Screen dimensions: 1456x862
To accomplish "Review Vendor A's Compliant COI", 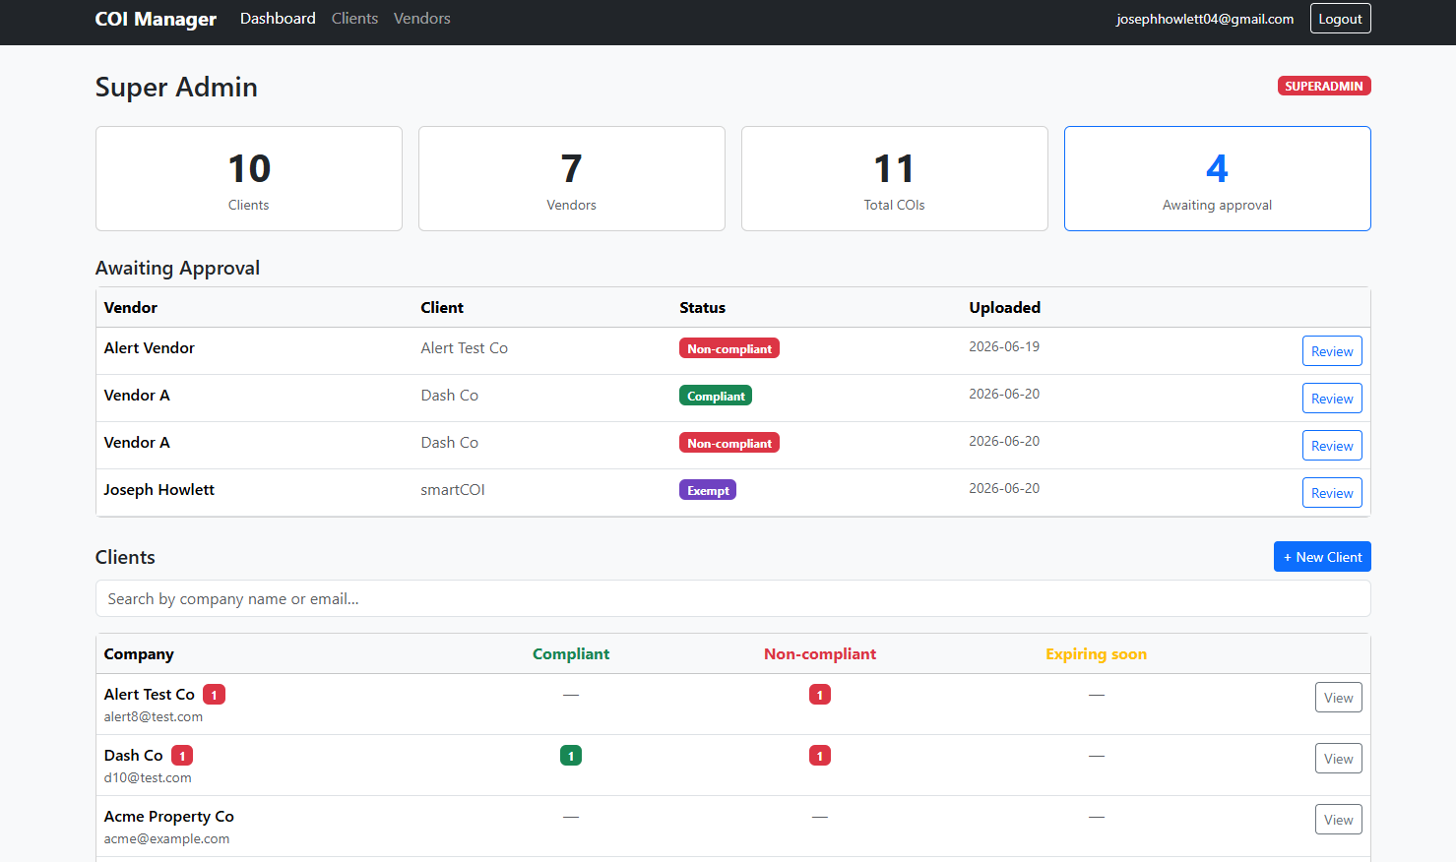I will pos(1332,399).
